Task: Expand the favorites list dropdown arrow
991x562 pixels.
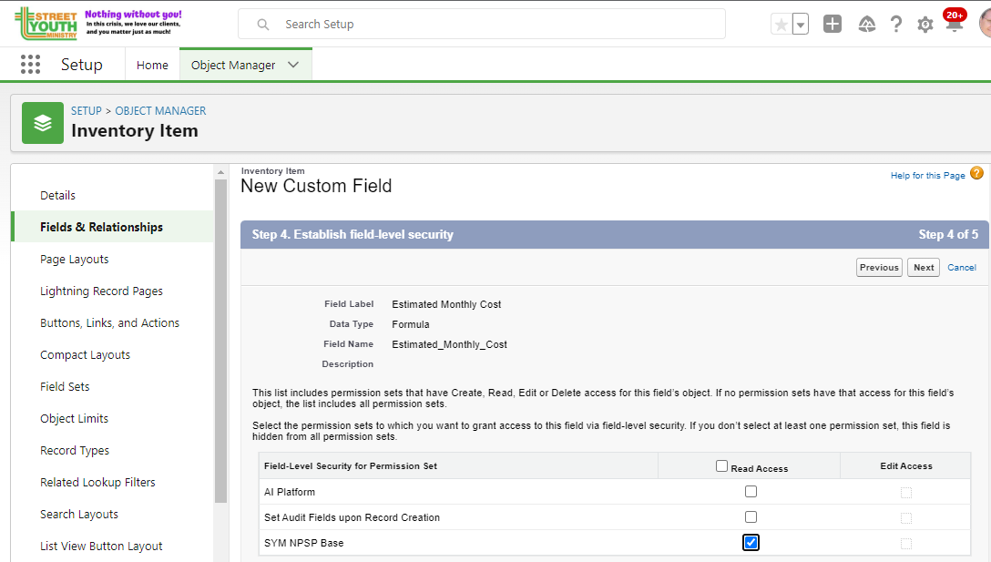Action: [x=801, y=25]
